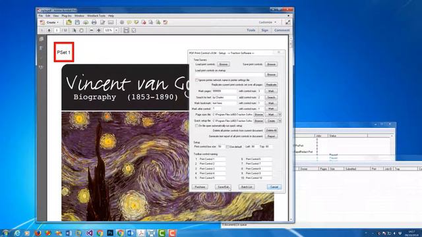Click the Delete All button
Image resolution: width=422 pixels, height=237 pixels.
click(271, 130)
